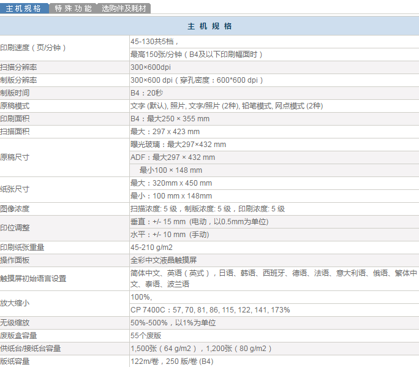Click the 45-130共5档 value

tap(154, 42)
